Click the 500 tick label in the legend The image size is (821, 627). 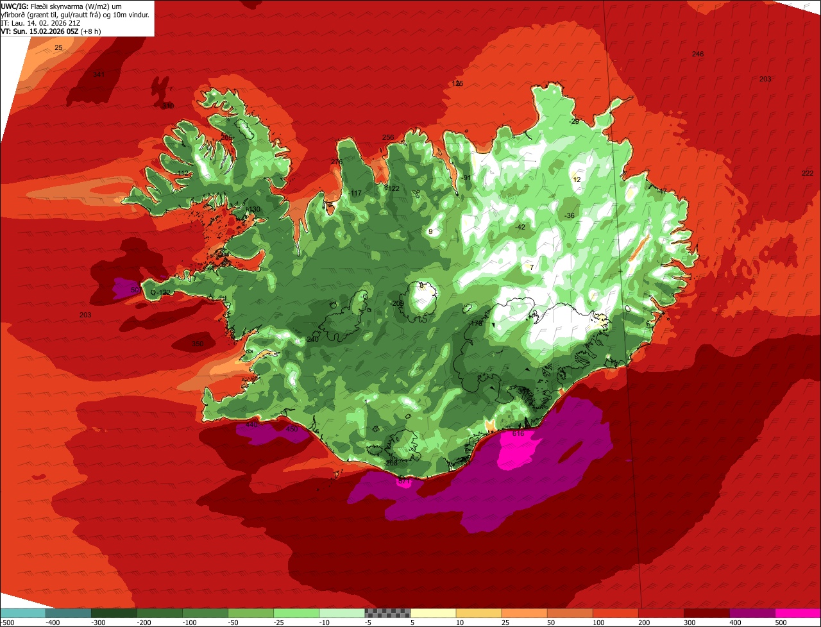click(781, 622)
